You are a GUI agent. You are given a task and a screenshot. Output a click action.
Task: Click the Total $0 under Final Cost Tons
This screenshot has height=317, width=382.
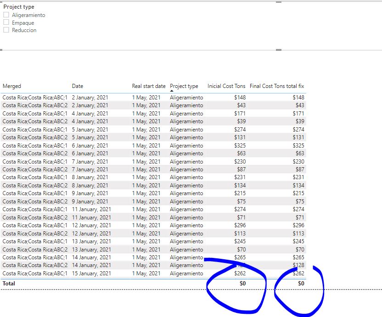(301, 284)
